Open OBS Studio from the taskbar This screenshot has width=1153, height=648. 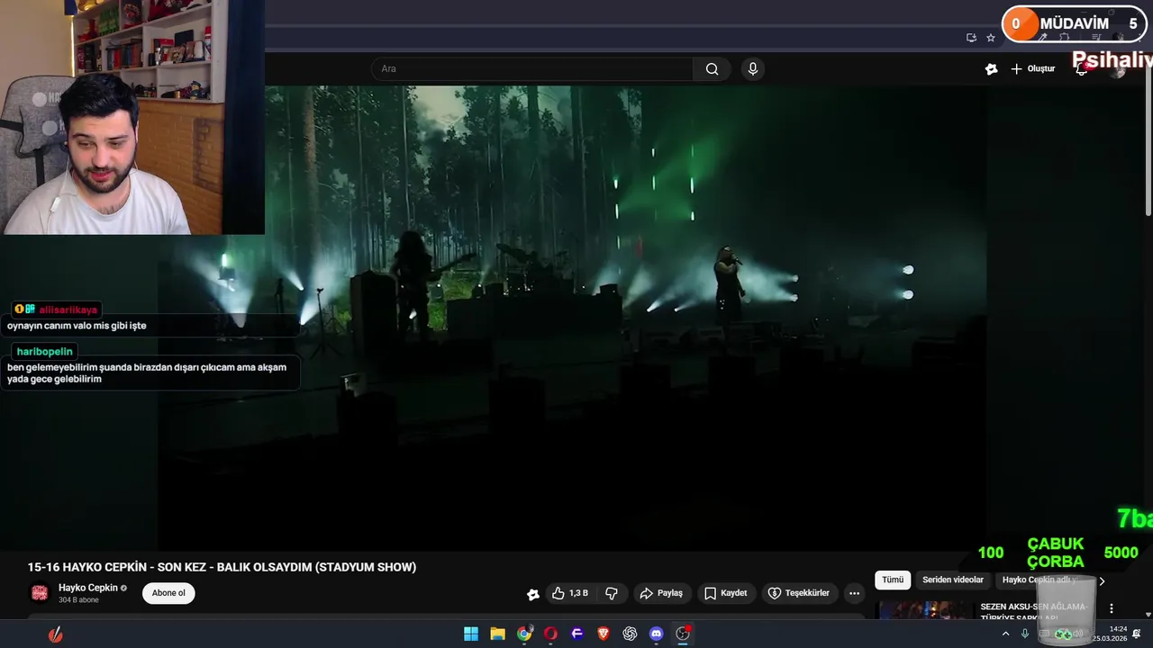(x=683, y=634)
